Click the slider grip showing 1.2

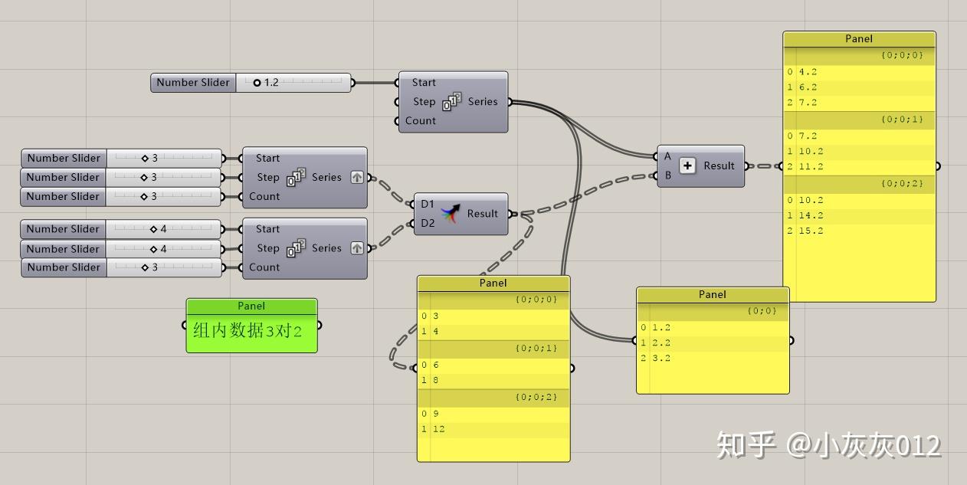point(257,83)
